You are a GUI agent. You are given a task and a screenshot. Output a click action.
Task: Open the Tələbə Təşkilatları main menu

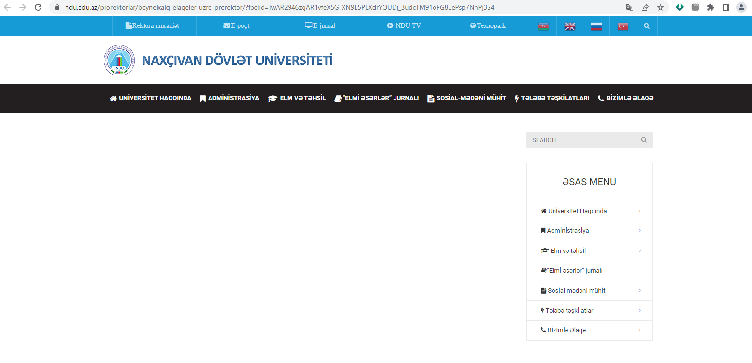552,98
